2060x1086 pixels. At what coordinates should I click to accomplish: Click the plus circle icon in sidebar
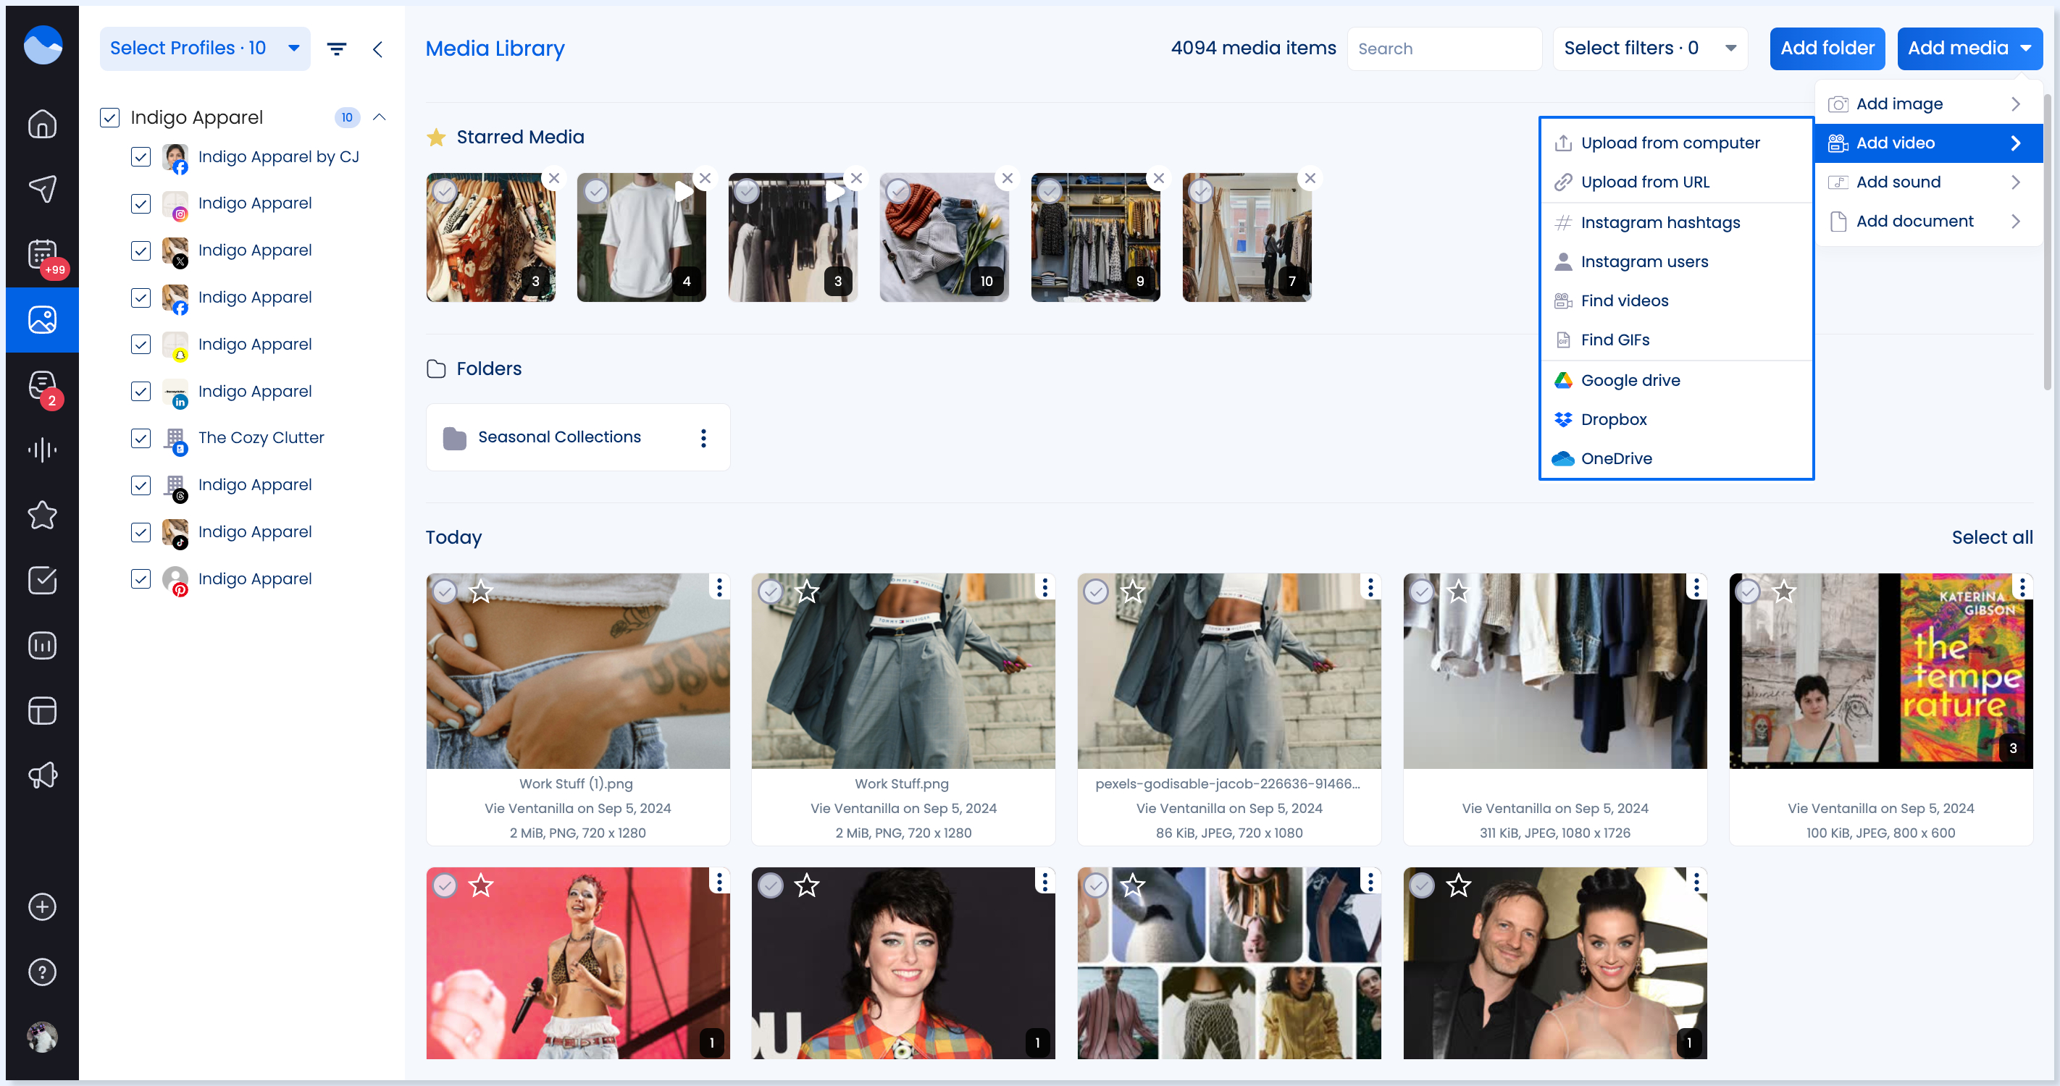43,907
